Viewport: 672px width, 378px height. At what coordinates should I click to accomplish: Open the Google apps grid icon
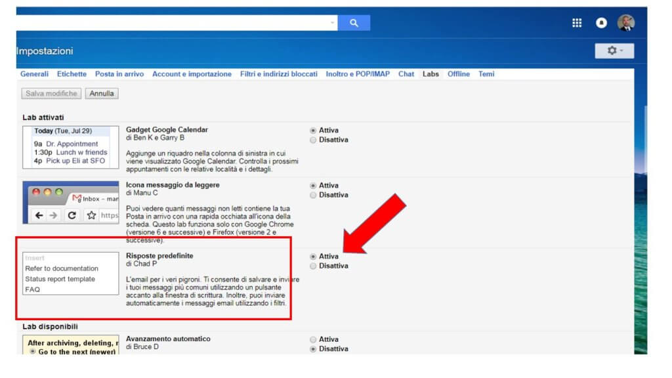tap(577, 23)
